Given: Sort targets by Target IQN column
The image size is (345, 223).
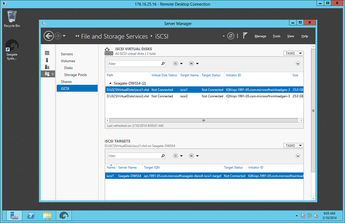Looking at the screenshot, I should click(152, 167).
